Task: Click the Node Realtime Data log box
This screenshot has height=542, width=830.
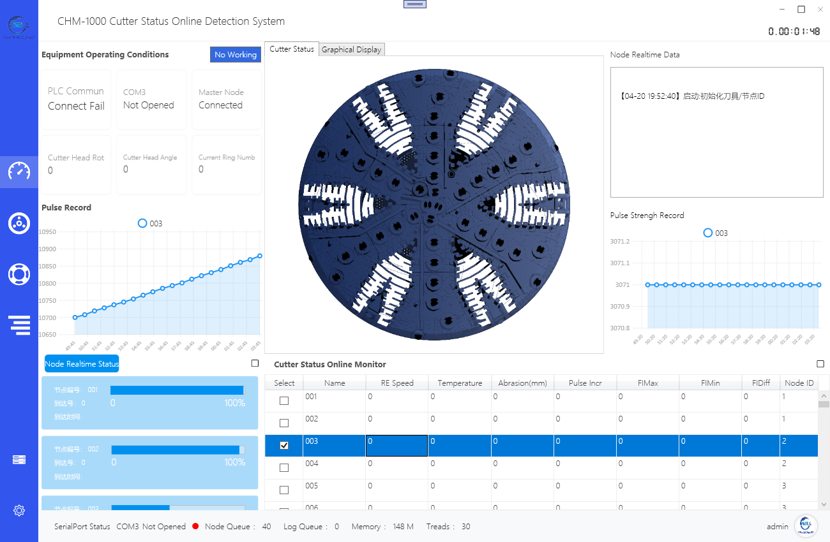Action: [716, 132]
